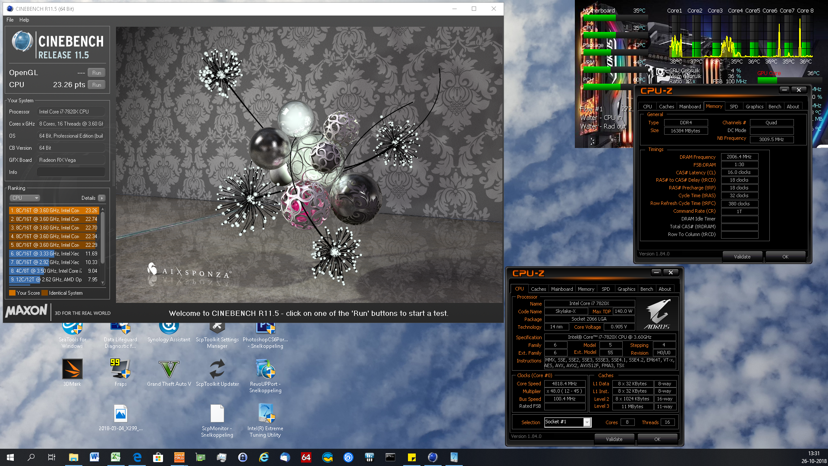The image size is (828, 466).
Task: Open Task View on the taskbar
Action: click(52, 457)
